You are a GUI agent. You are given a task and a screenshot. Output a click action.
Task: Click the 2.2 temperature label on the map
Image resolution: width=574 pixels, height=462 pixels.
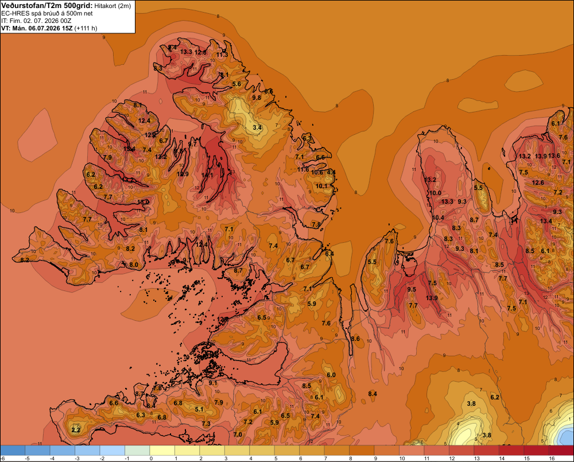76,430
